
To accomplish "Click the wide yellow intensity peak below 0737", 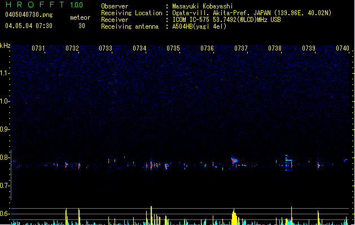I will click(235, 217).
